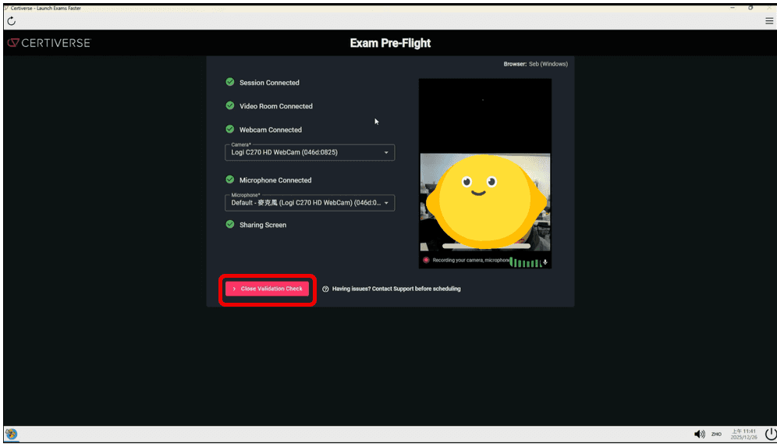Click the Certiverse logo
This screenshot has width=777, height=444.
[x=49, y=43]
